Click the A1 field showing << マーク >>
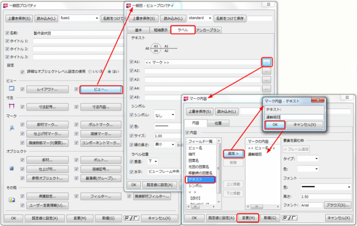The image size is (357, 226). tap(202, 62)
